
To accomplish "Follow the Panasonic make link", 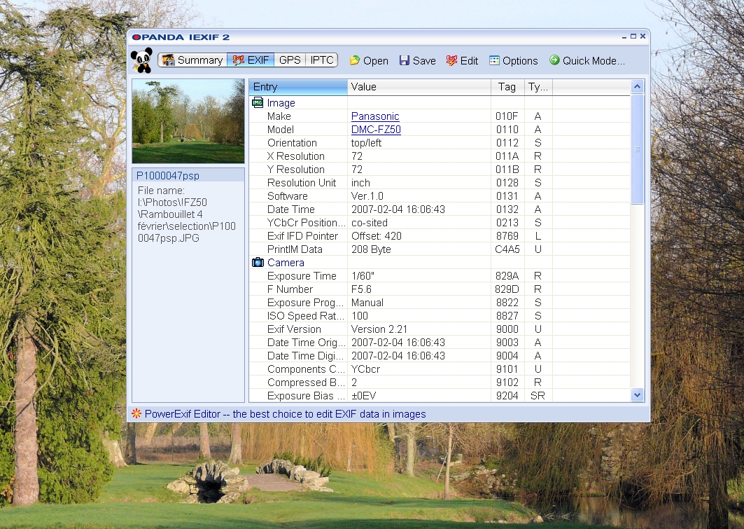I will [375, 116].
